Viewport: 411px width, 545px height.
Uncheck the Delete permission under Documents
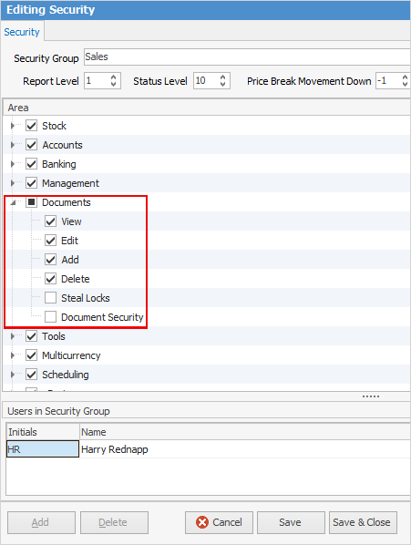pos(51,278)
